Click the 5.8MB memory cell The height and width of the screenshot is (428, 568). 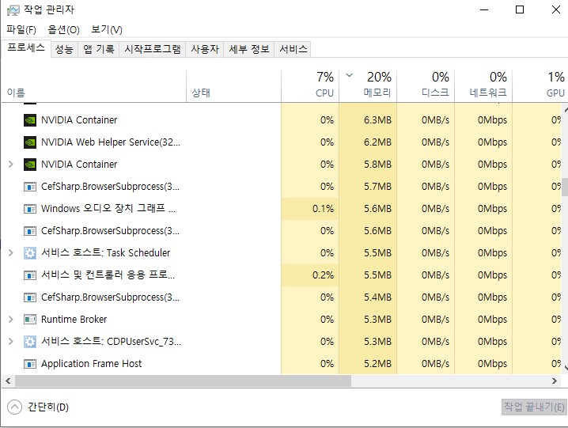pyautogui.click(x=368, y=165)
